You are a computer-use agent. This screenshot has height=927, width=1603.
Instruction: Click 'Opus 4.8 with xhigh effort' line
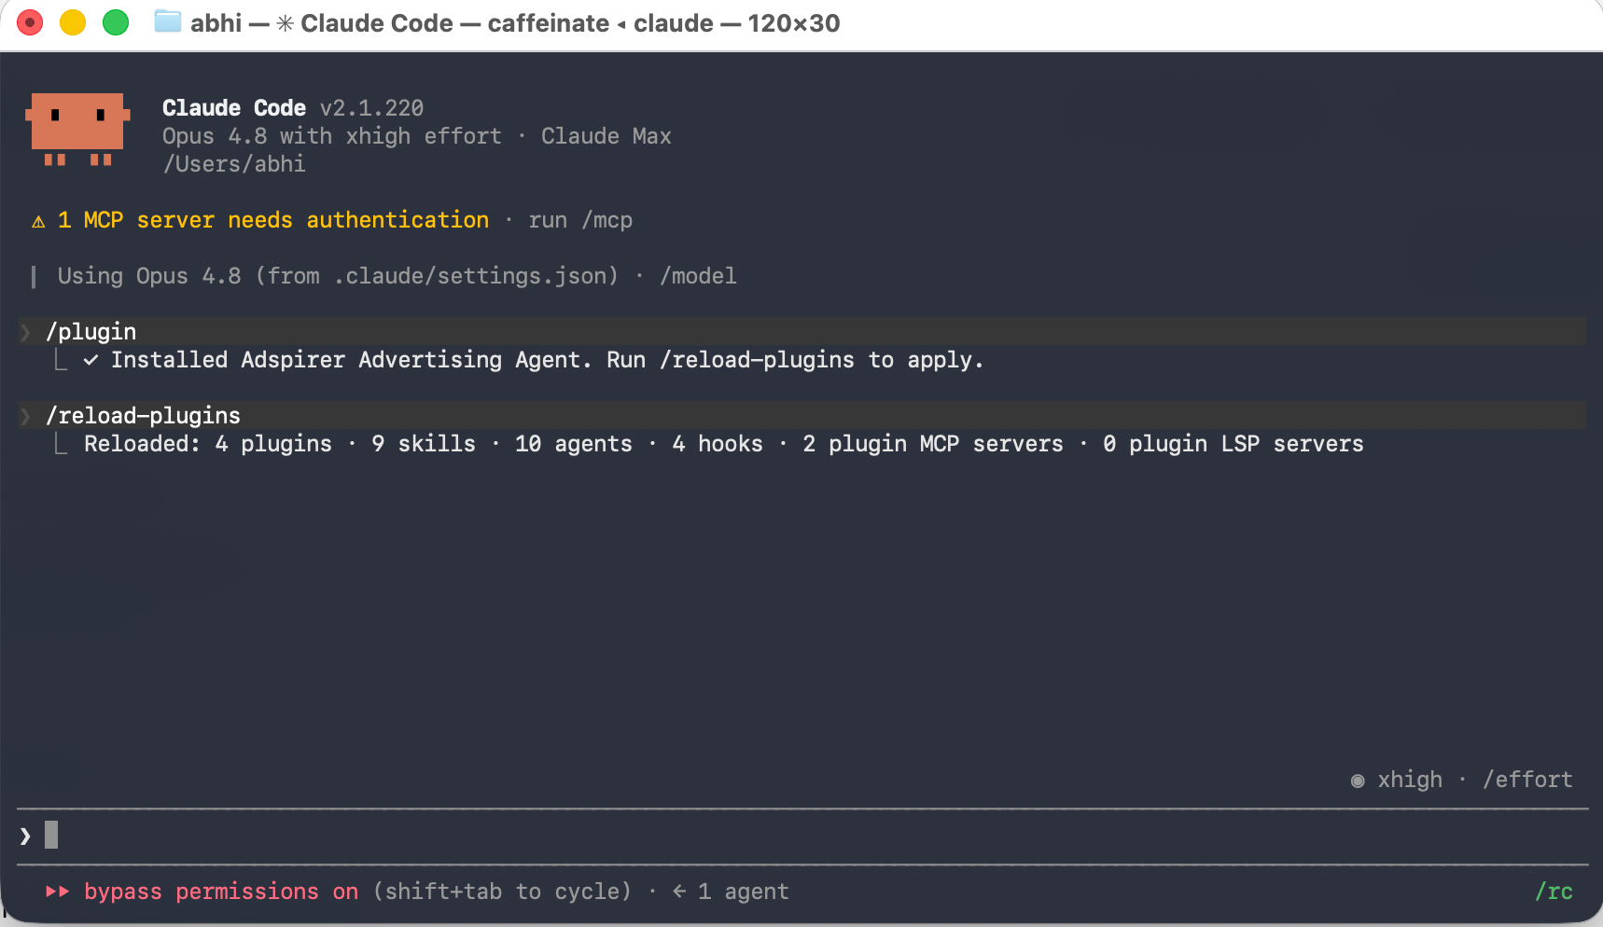[332, 136]
